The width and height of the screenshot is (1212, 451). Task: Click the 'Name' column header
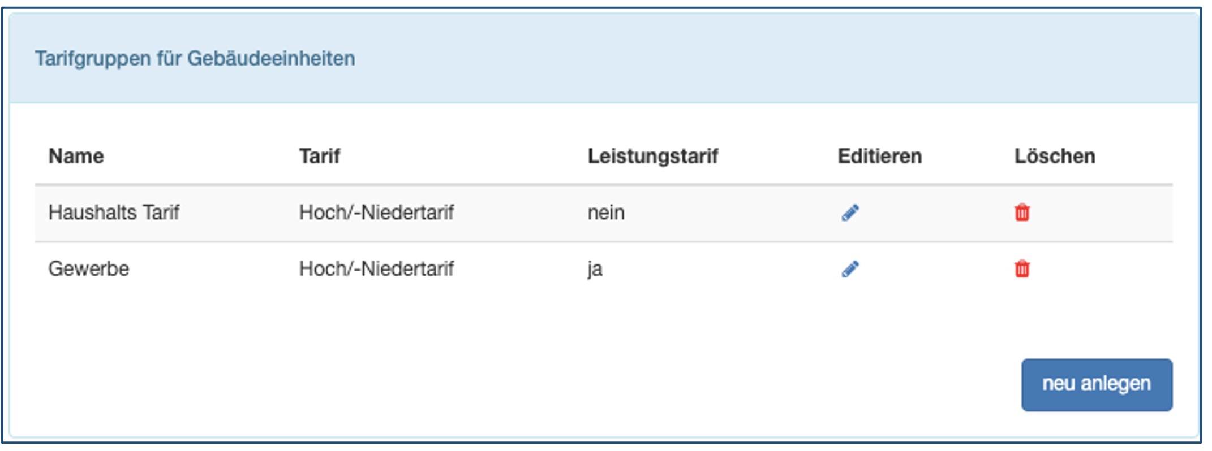[x=76, y=156]
